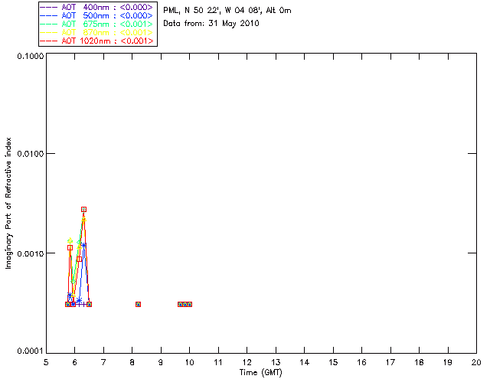Viewport: 490px width, 392px height.
Task: Click the 15 tick on the time axis
Action: pos(333,362)
